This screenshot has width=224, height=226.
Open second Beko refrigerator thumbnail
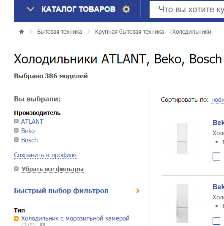[x=182, y=203]
